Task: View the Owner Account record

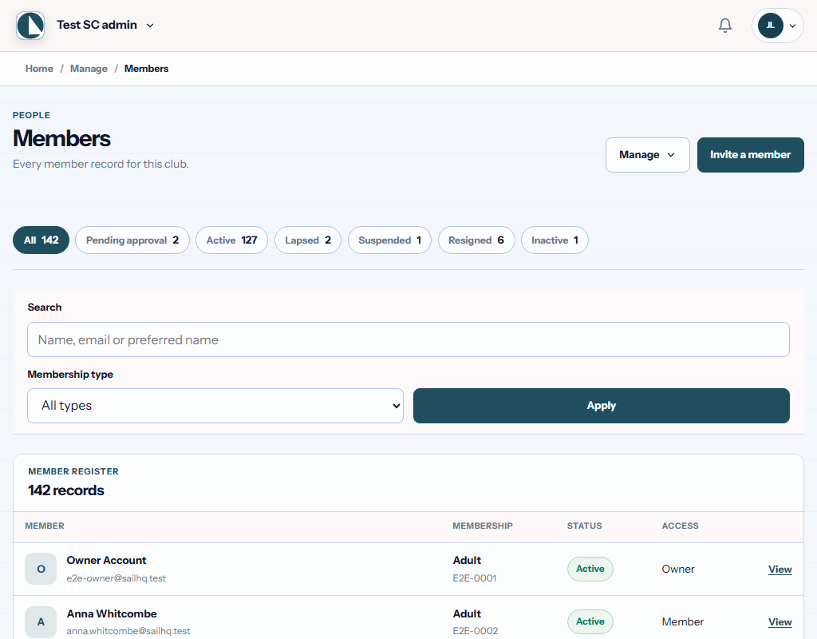Action: click(780, 569)
